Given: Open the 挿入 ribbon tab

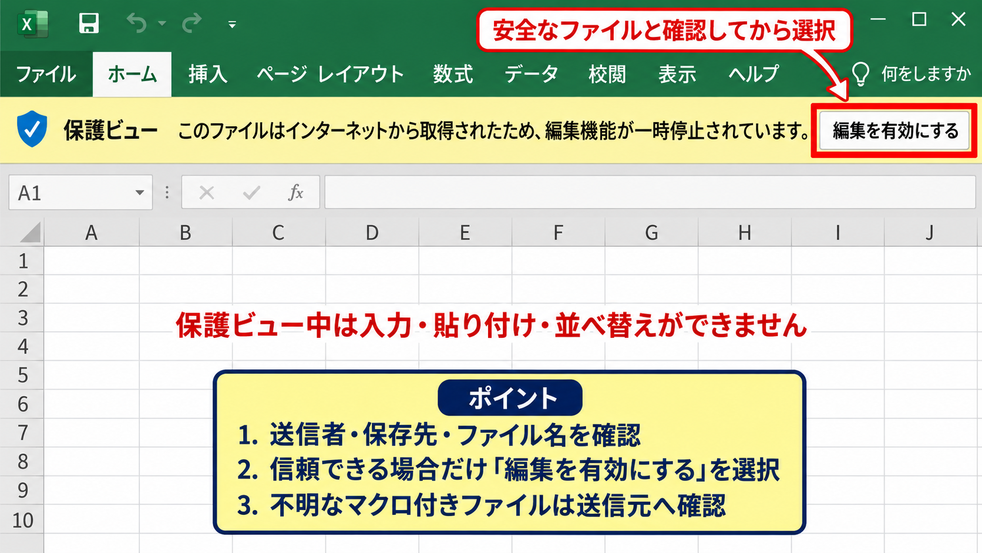Looking at the screenshot, I should 207,74.
